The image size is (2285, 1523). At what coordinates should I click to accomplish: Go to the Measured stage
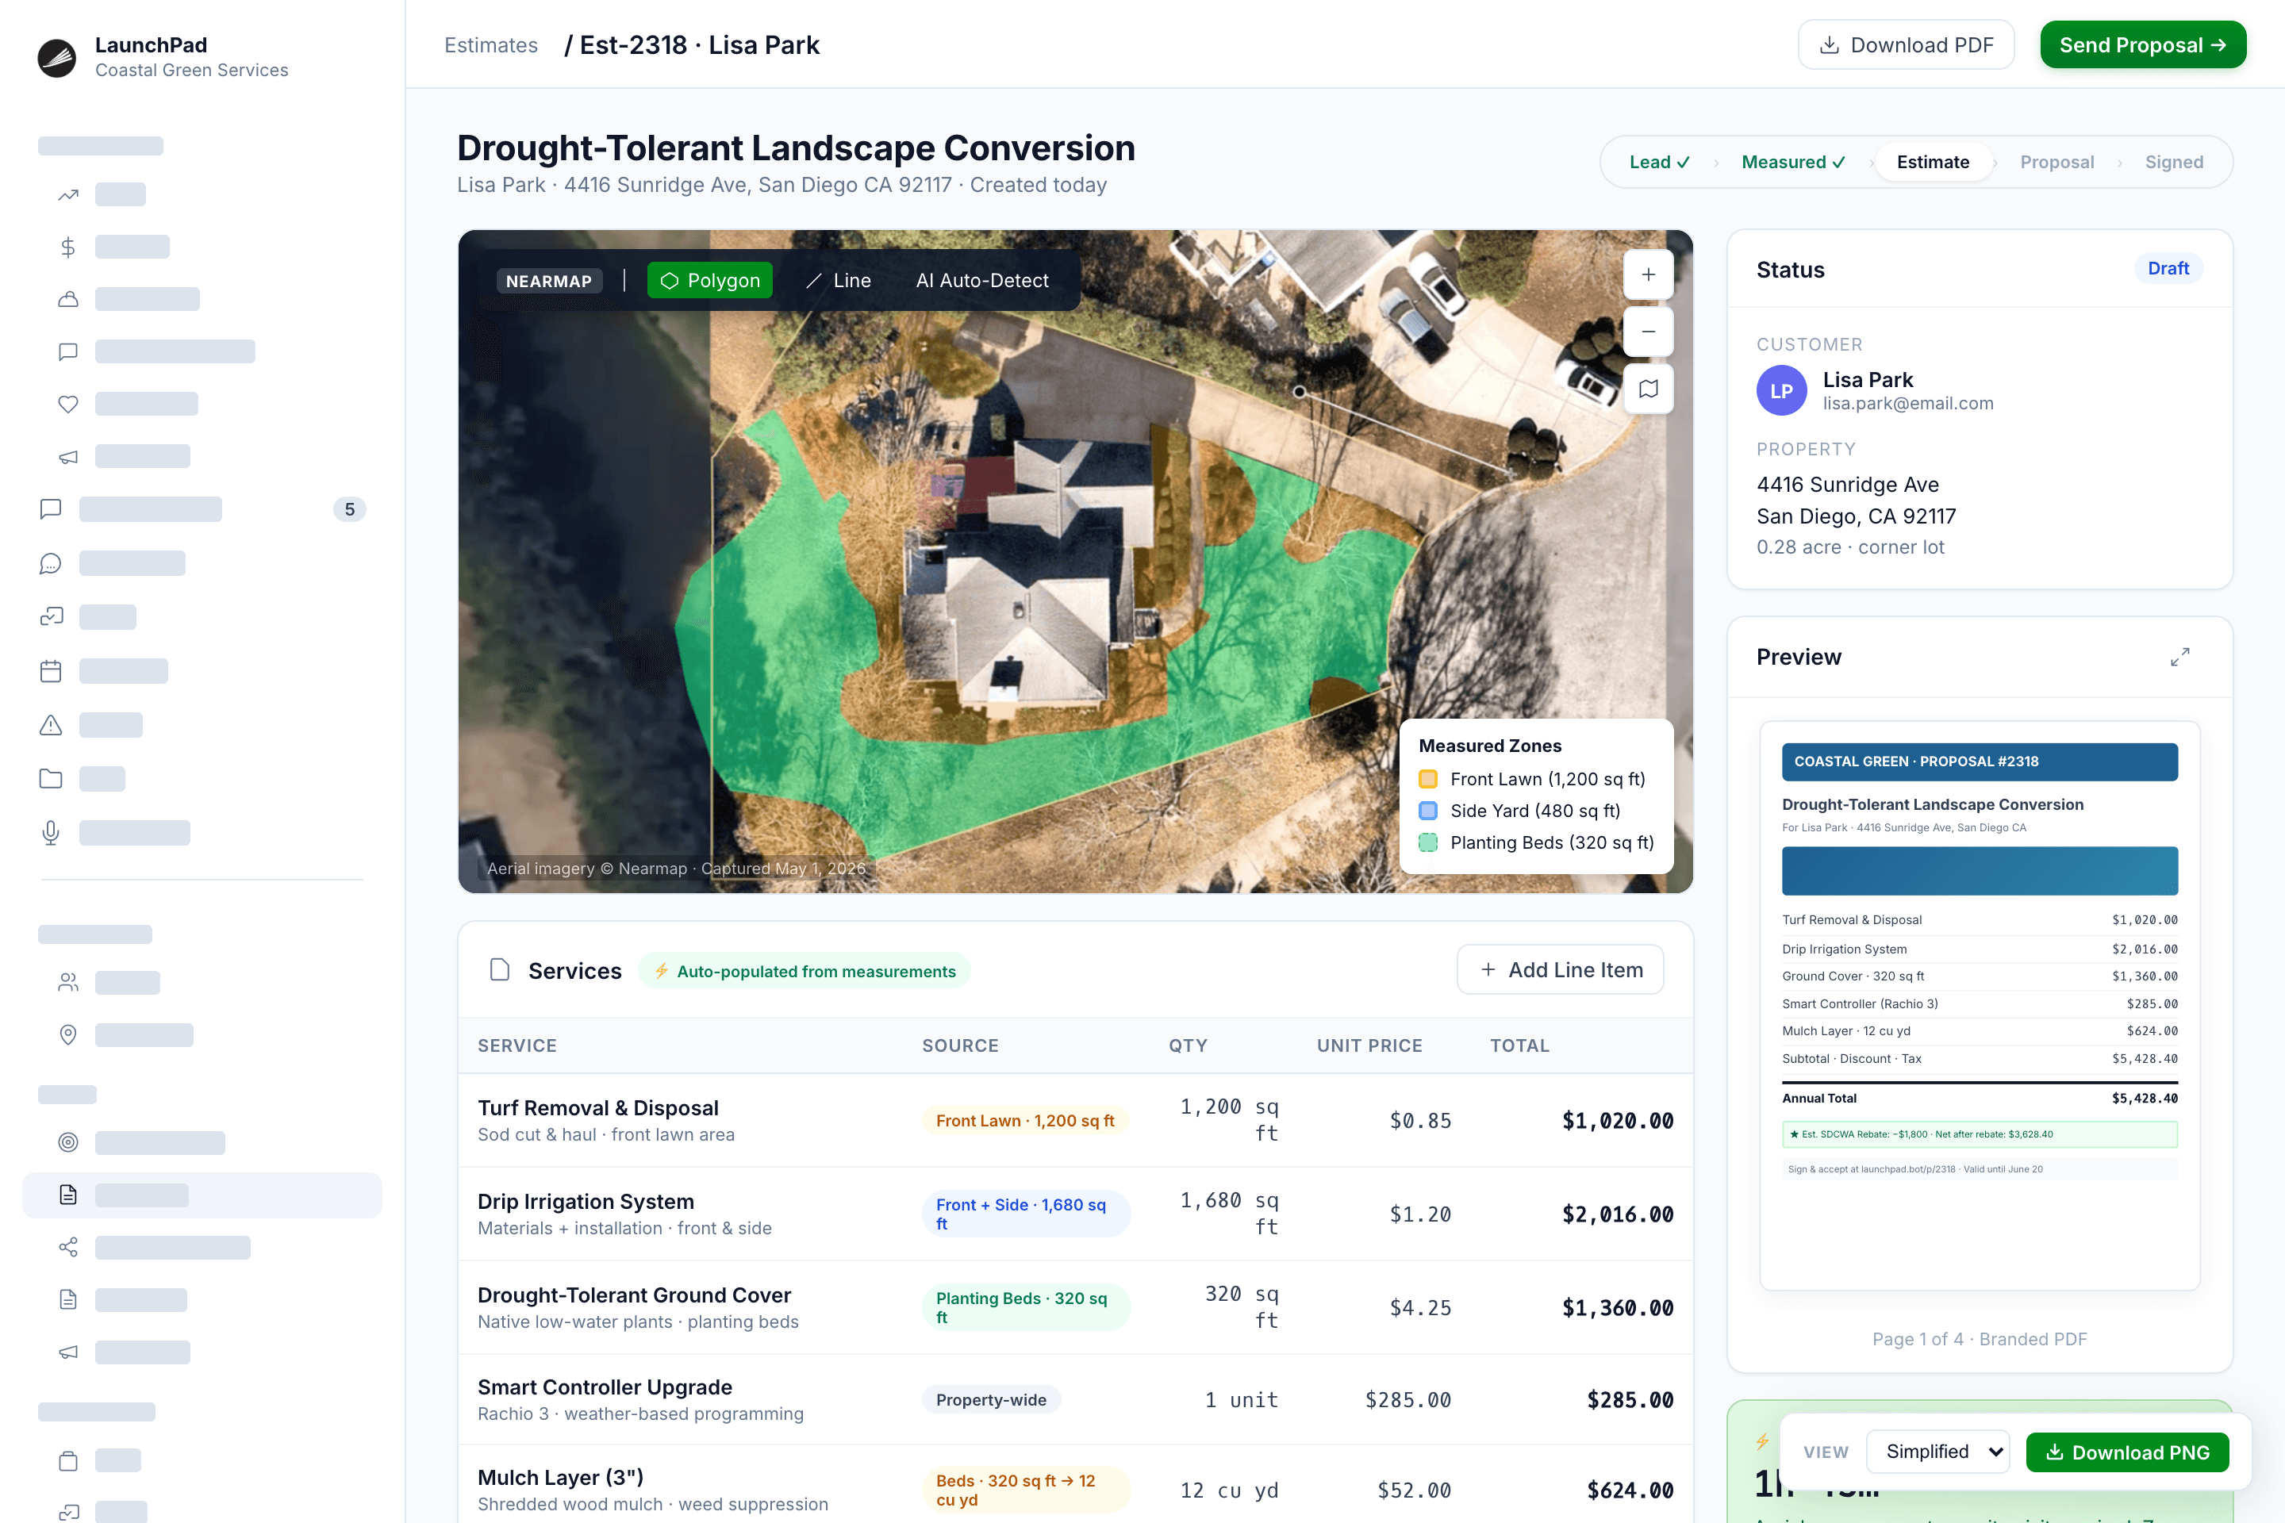tap(1793, 162)
